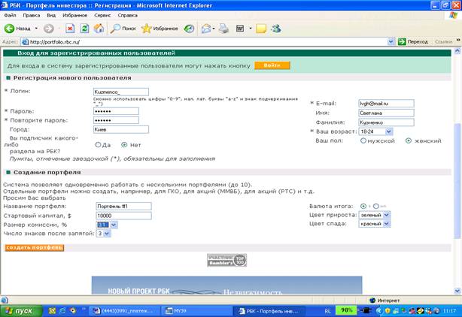This screenshot has width=462, height=317.
Task: Open the Mail envelope icon
Action: point(206,29)
